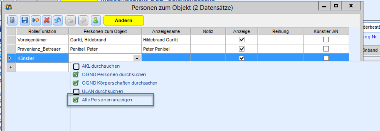Check Künstler J/N for Voreigentümer row
The image size is (380, 131).
[x=326, y=40]
